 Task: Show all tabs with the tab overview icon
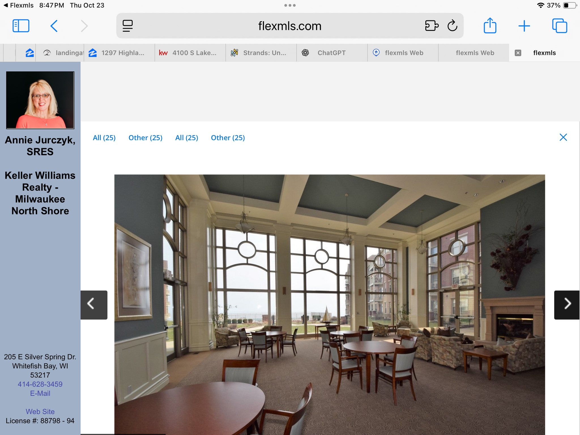pos(560,25)
